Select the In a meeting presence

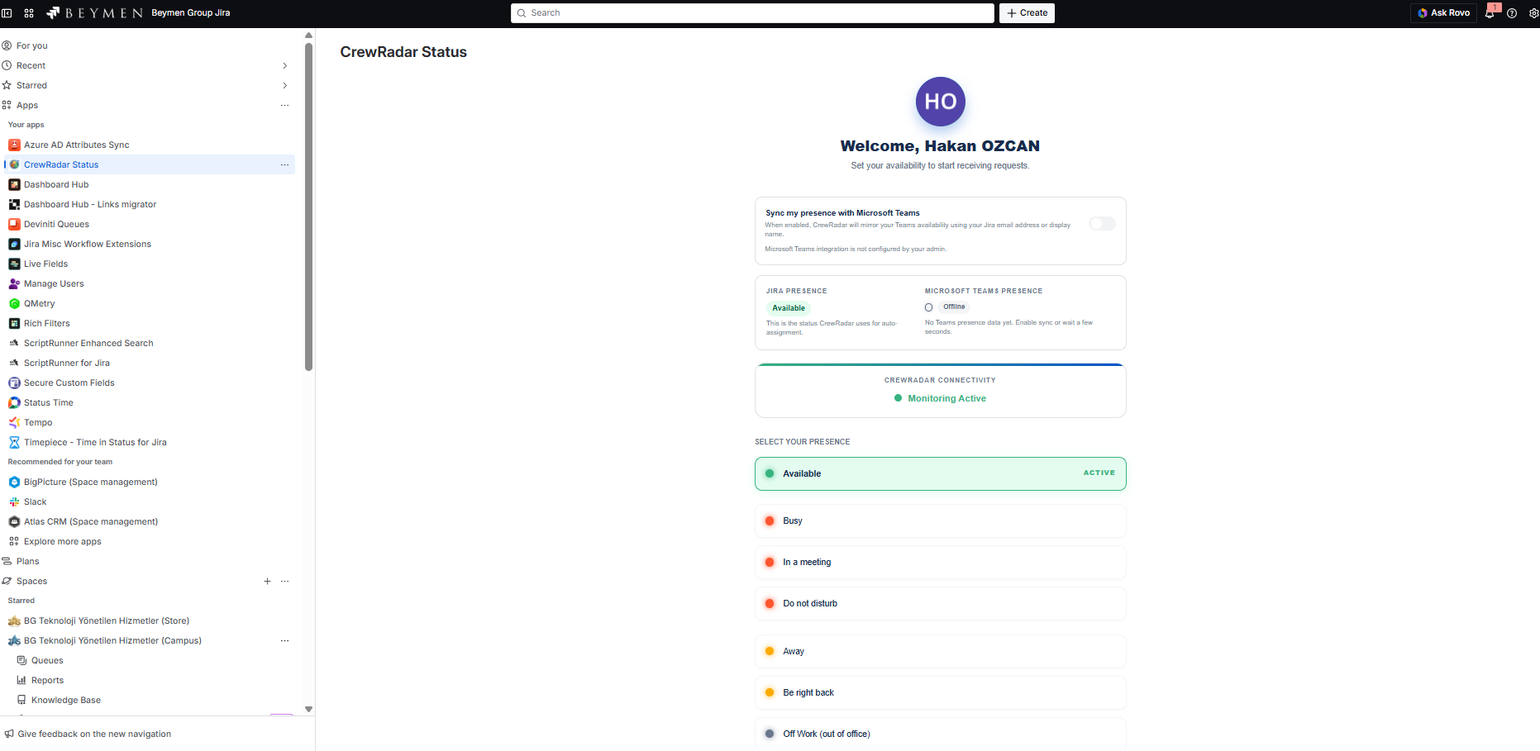(x=940, y=562)
